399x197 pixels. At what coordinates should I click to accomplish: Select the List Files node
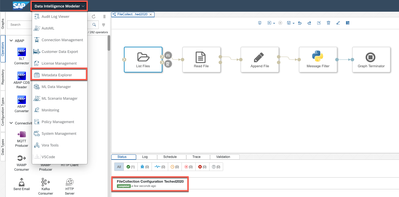coord(143,60)
